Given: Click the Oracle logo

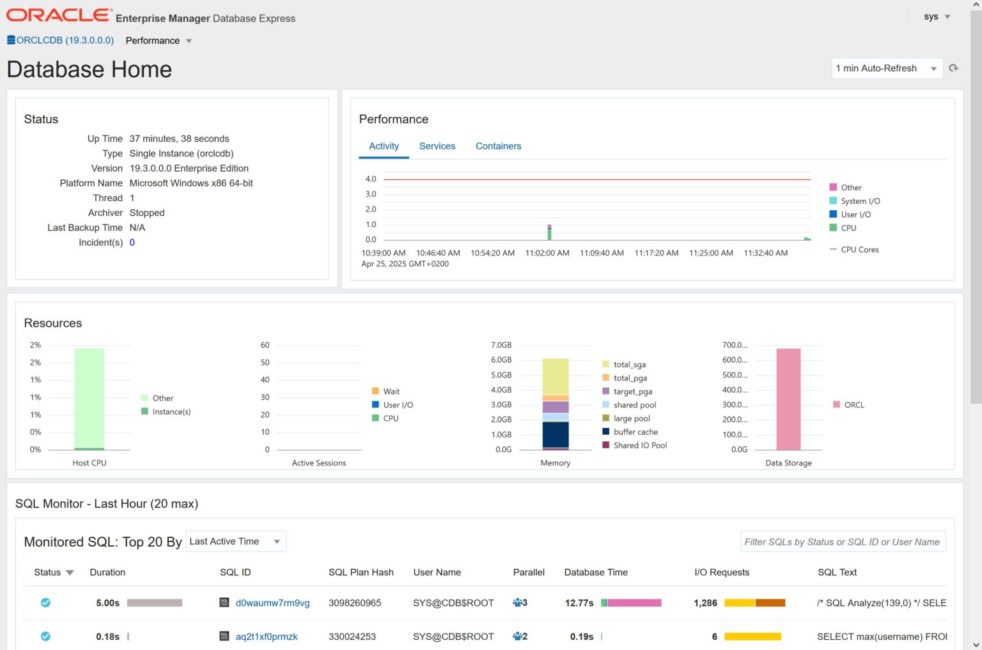Looking at the screenshot, I should 58,15.
